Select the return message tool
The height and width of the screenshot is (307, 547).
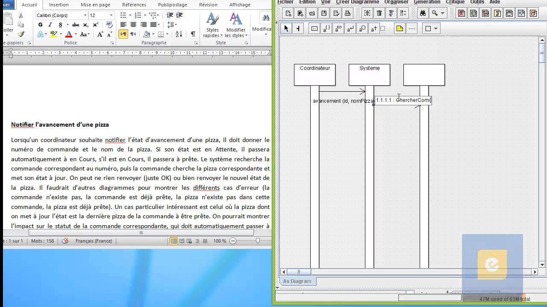pos(350,29)
